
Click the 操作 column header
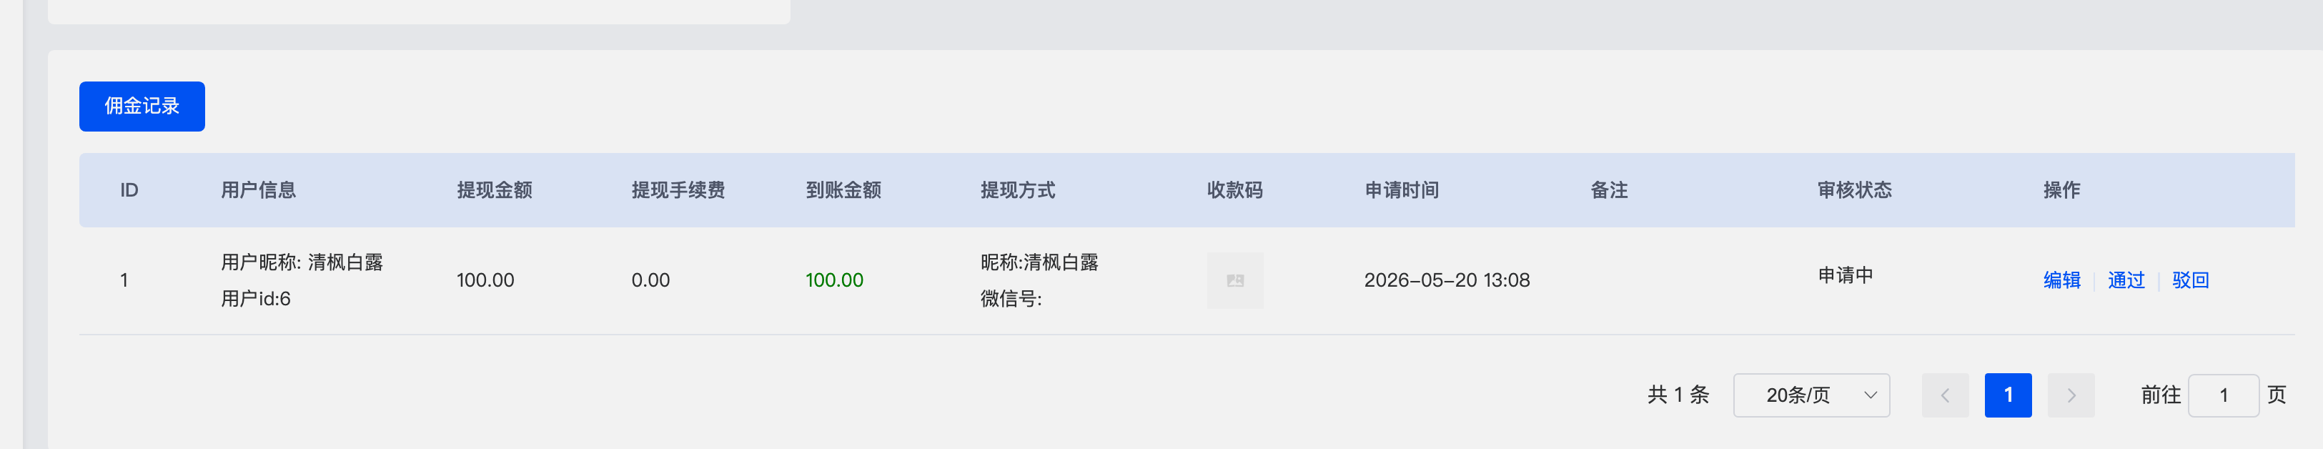click(x=2061, y=190)
